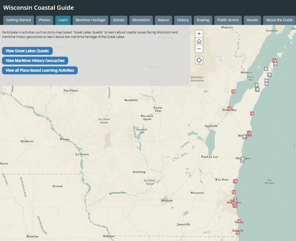The height and width of the screenshot is (241, 296).
Task: Click View Maritime History Geocaches
Action: [x=35, y=61]
